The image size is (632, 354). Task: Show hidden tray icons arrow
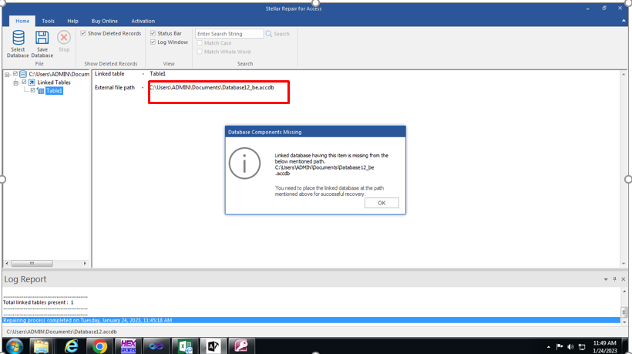549,347
